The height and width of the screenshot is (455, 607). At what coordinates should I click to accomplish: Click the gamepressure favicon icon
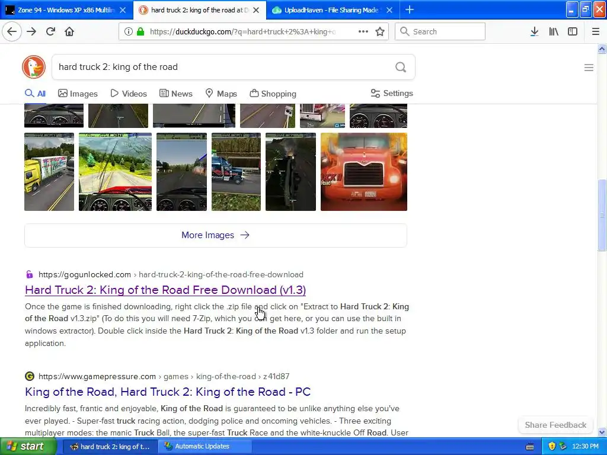coord(30,376)
